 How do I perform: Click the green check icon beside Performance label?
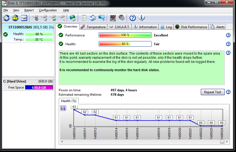coord(61,35)
